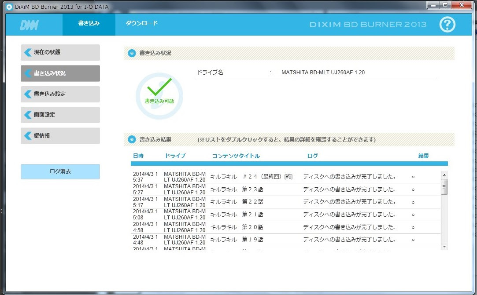Viewport: 477px width, 295px height.
Task: Open 鍵情報 sidebar page
Action: 60,136
